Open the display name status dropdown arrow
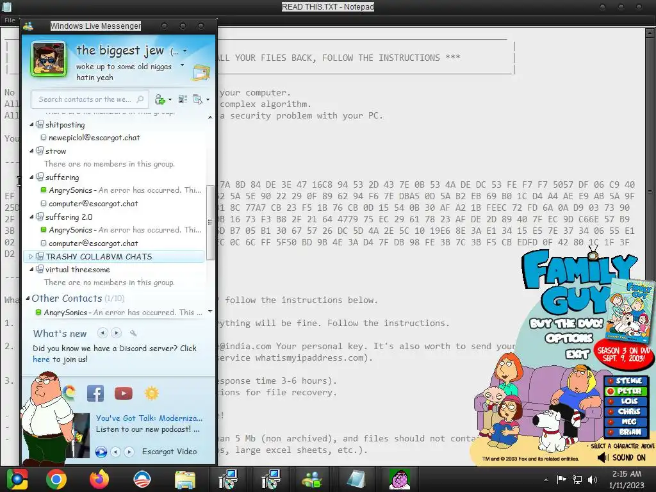 185,51
